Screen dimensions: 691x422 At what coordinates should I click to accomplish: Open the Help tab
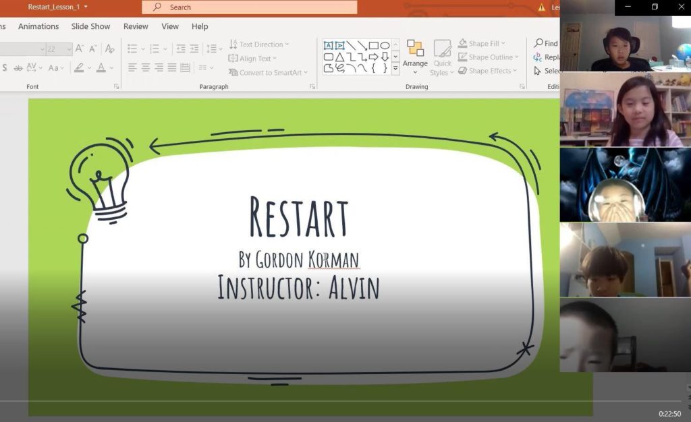200,26
